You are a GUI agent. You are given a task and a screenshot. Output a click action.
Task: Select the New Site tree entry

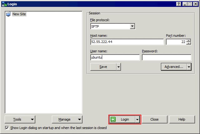[x=19, y=14]
